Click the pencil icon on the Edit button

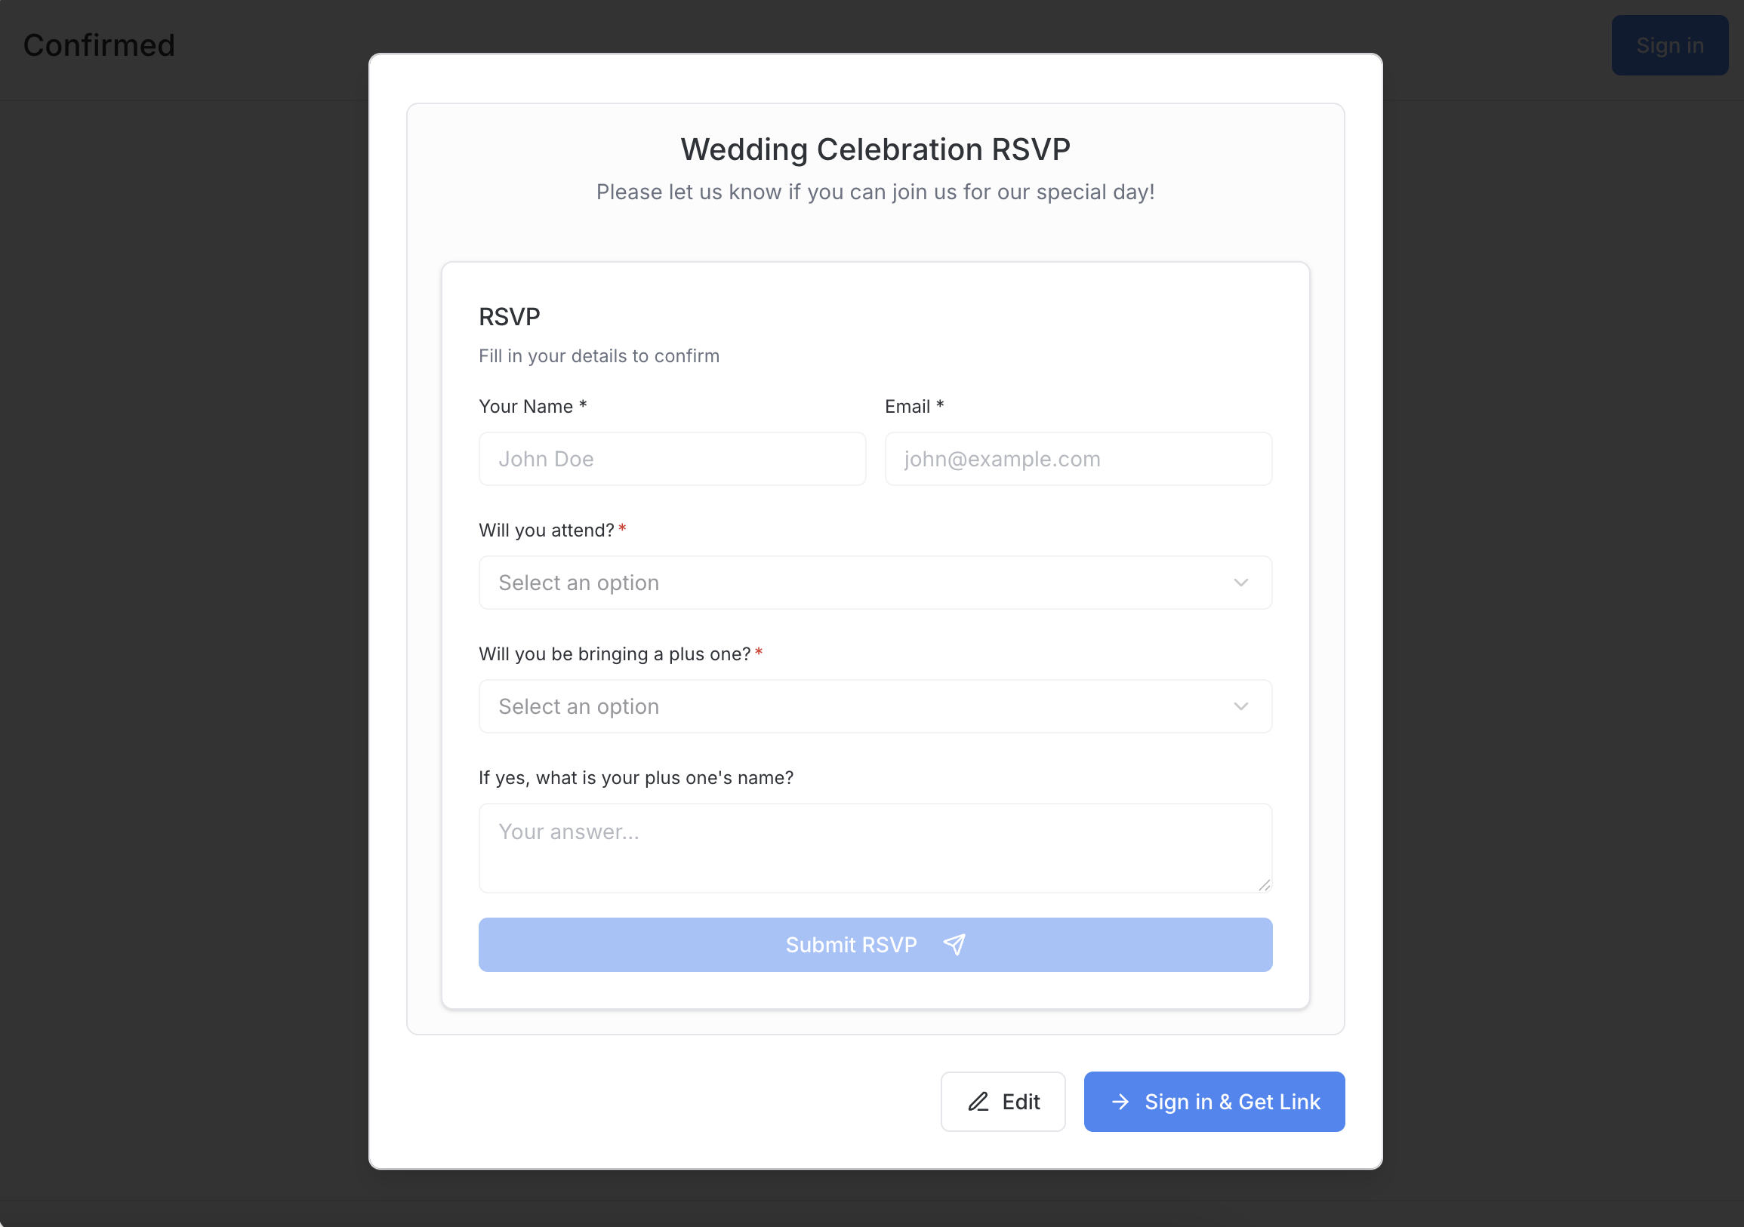[x=978, y=1102]
